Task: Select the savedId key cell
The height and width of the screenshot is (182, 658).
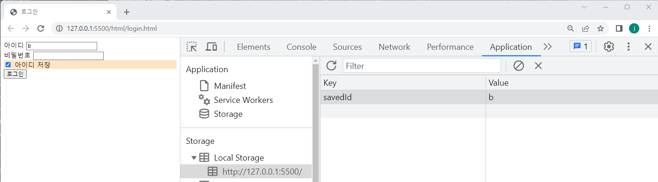Action: click(403, 97)
